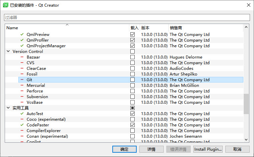This screenshot has height=157, width=254.
Task: Uncheck the QmlProfiler load checkbox
Action: tap(133, 40)
